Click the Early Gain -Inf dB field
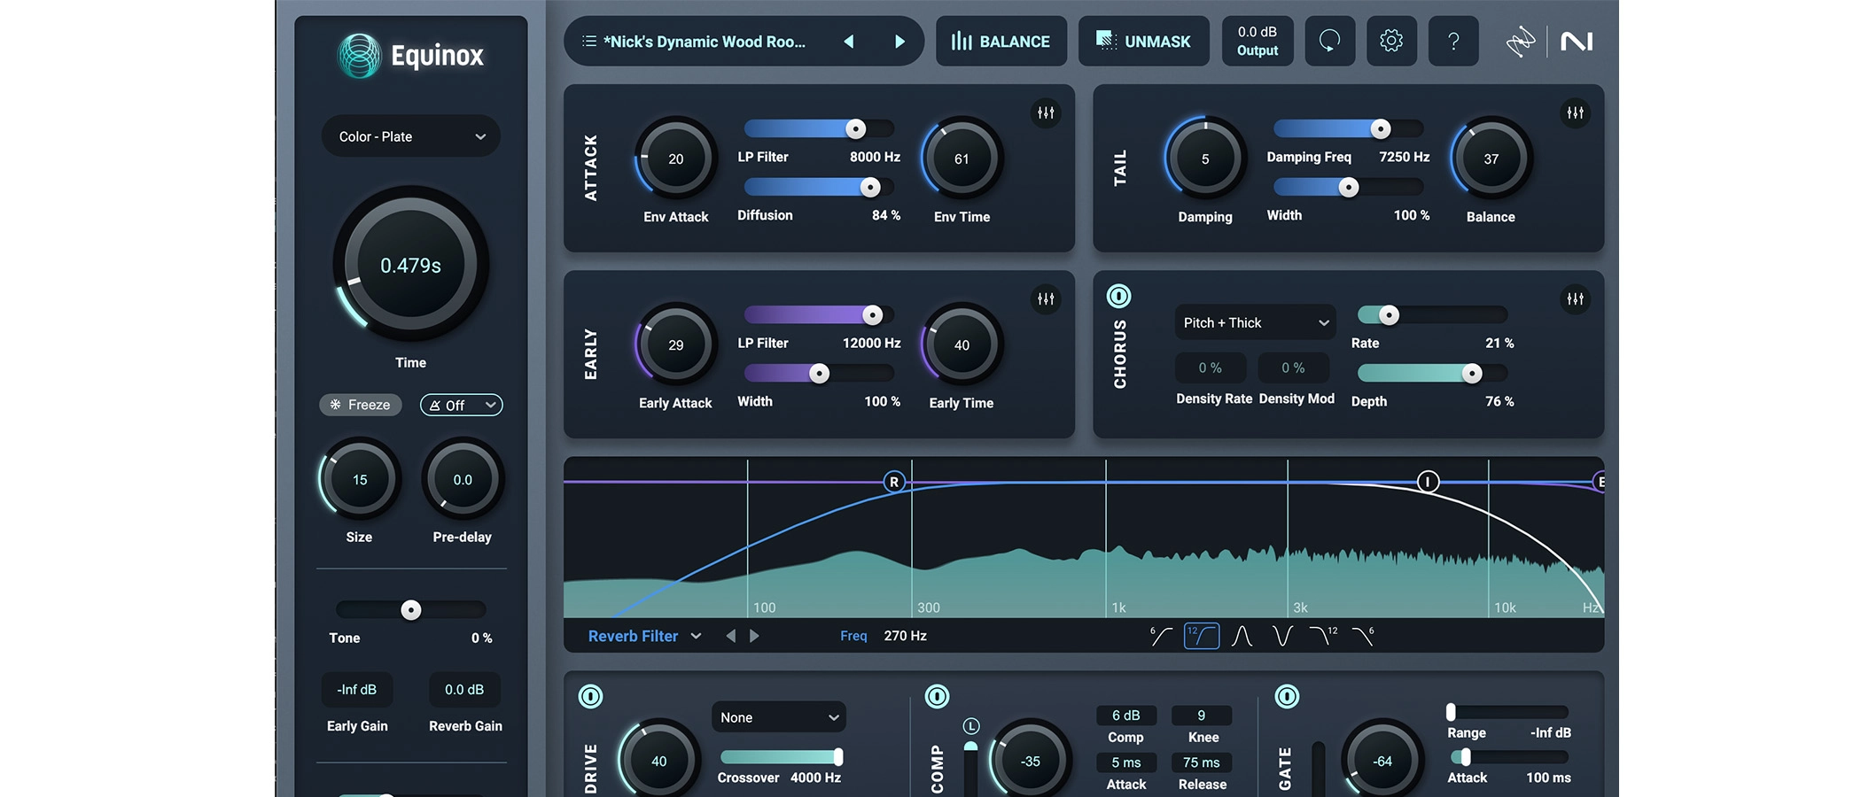 click(x=357, y=690)
